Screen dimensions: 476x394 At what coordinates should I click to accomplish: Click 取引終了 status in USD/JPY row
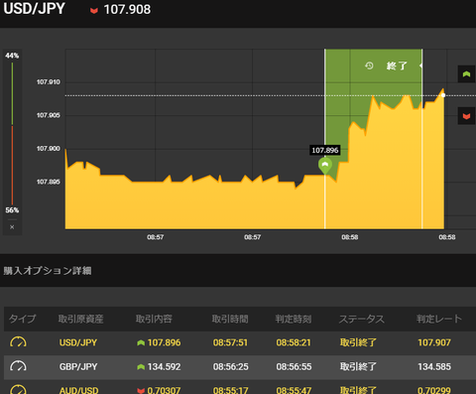tap(358, 342)
